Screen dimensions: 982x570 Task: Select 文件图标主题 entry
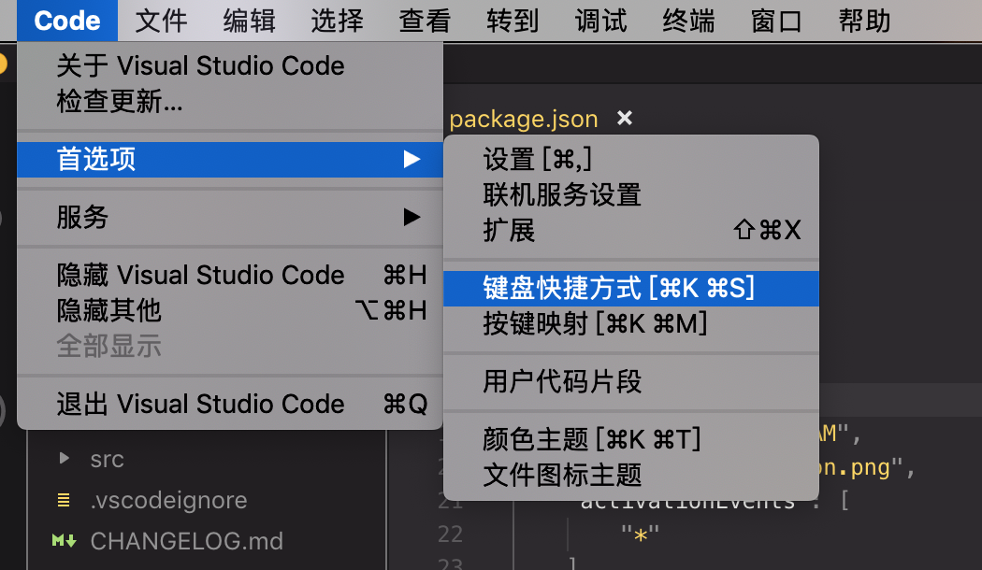click(631, 476)
